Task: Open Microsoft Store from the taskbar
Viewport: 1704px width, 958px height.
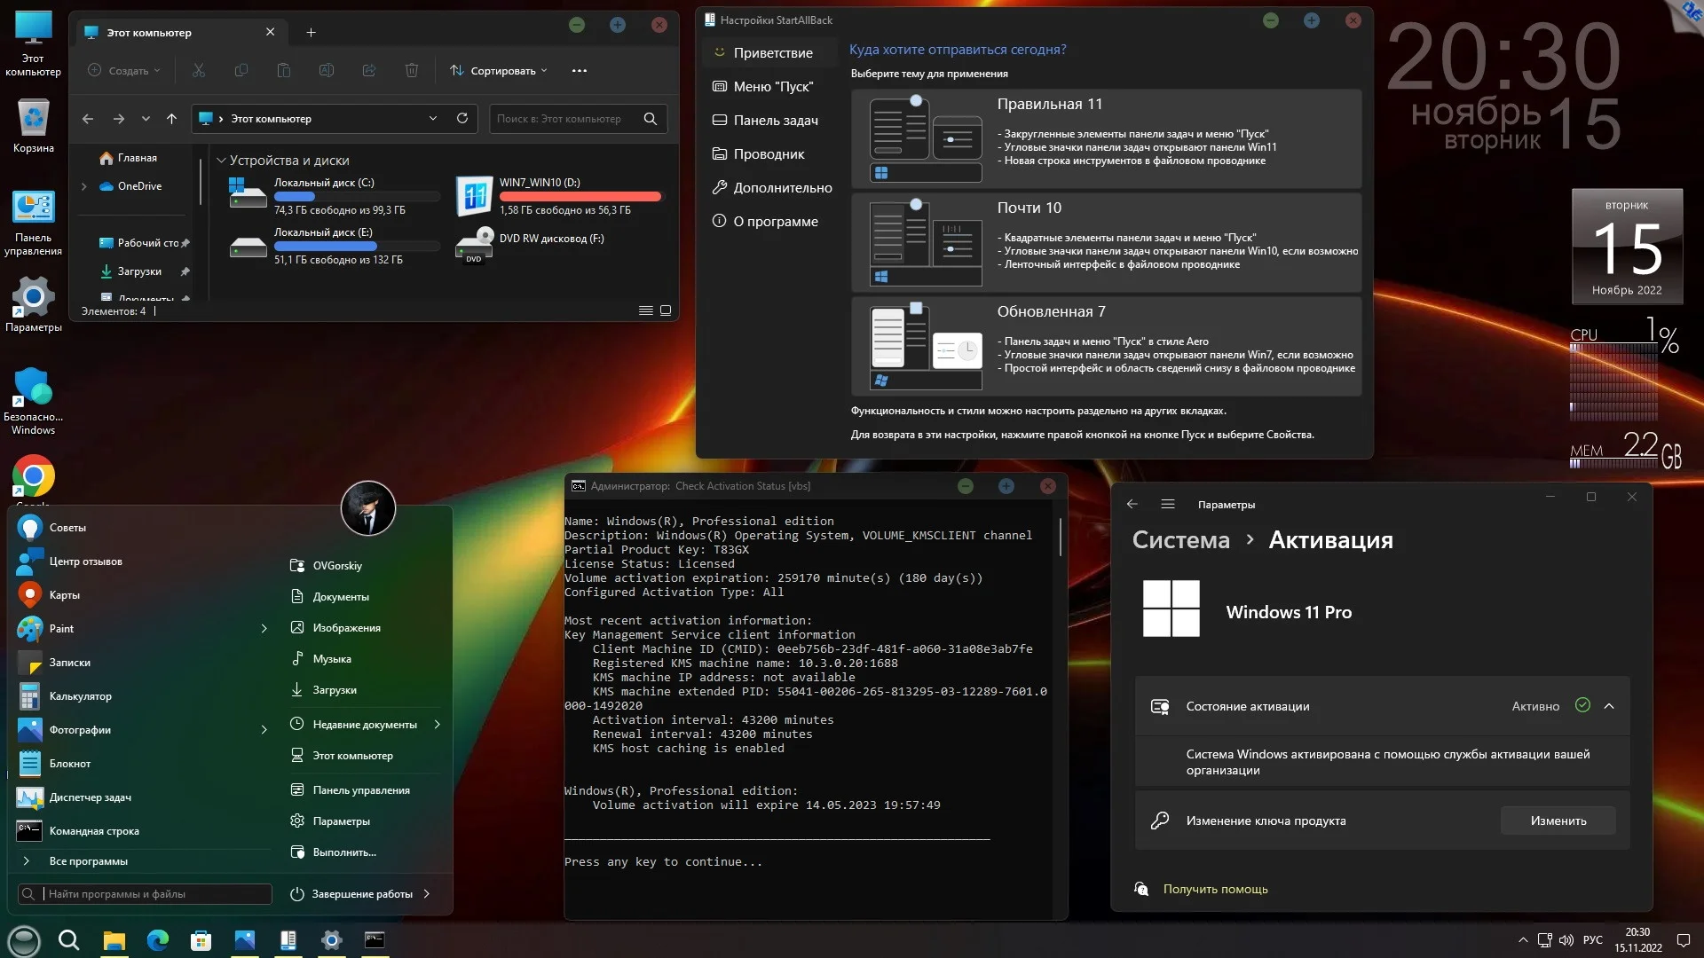Action: (201, 940)
